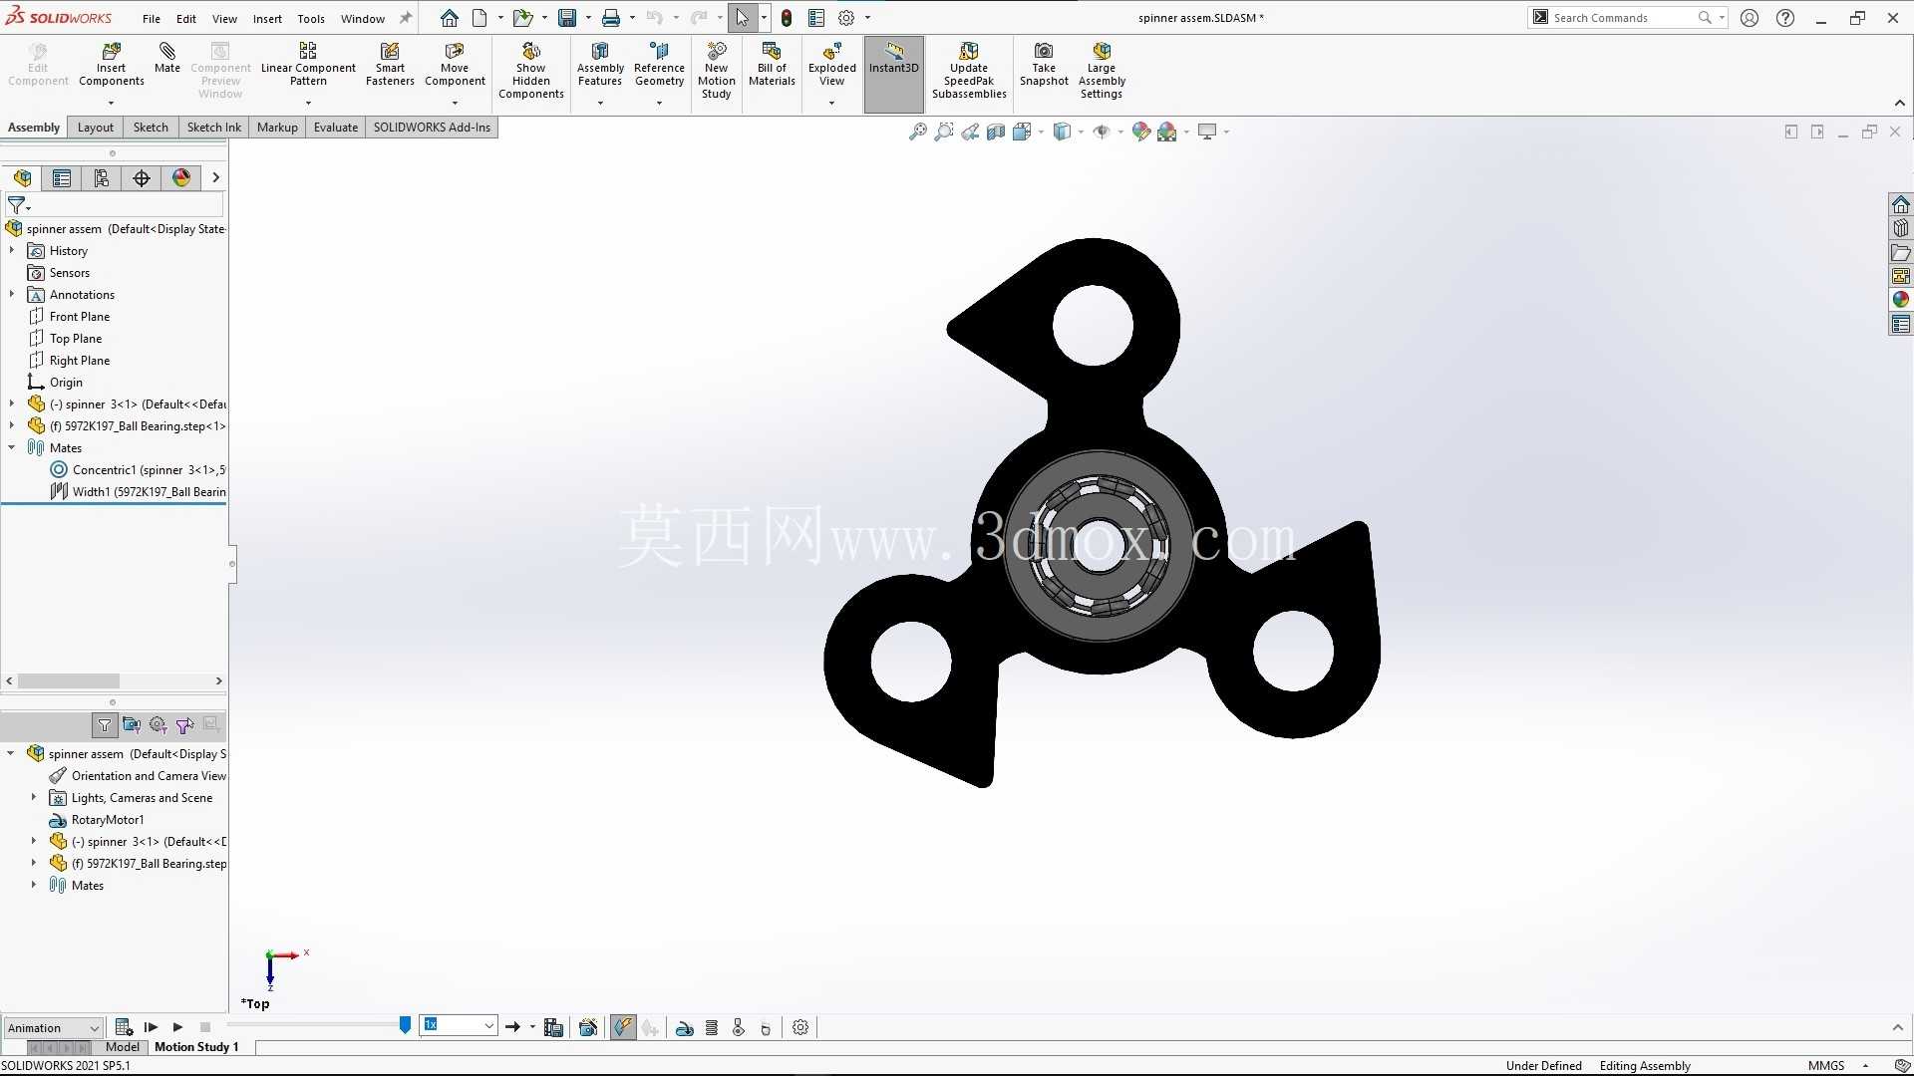Select the Mate tool
The image size is (1914, 1076).
click(x=167, y=58)
